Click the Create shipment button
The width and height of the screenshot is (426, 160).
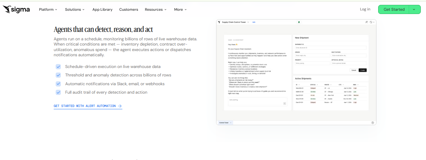[363, 70]
